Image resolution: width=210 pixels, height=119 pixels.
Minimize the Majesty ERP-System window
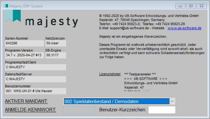coord(181,6)
